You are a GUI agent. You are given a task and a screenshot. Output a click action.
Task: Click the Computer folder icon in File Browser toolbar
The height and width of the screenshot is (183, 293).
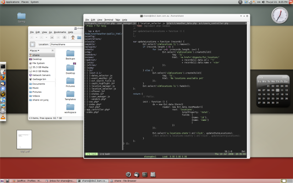(x=79, y=38)
